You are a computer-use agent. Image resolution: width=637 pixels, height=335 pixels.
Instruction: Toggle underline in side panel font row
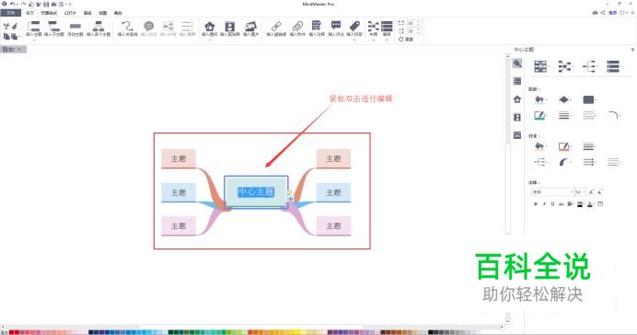click(552, 203)
